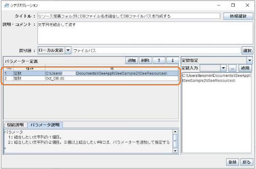Delete parameter using 削除 button
The image size is (256, 169).
[x=145, y=60]
